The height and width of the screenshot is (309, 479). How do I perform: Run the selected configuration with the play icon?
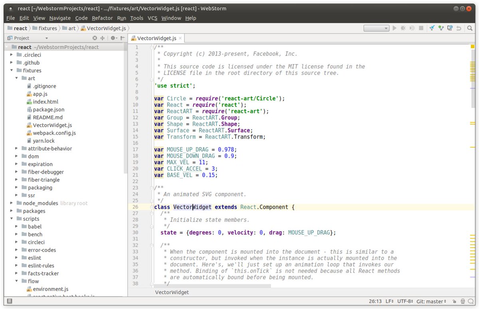[395, 28]
